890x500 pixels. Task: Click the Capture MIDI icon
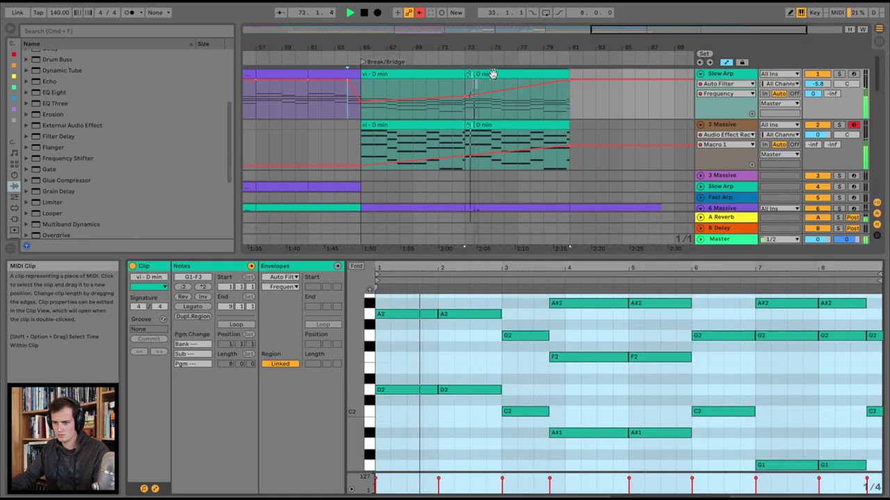point(430,12)
